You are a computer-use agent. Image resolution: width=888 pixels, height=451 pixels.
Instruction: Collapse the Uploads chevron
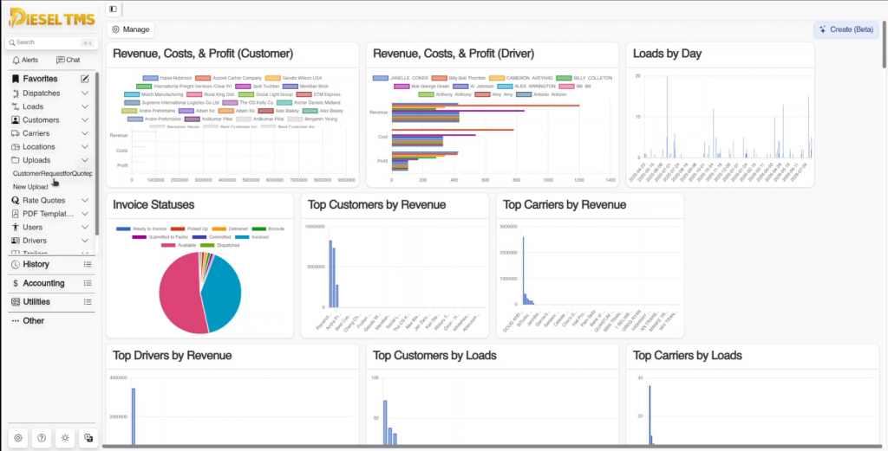point(84,160)
